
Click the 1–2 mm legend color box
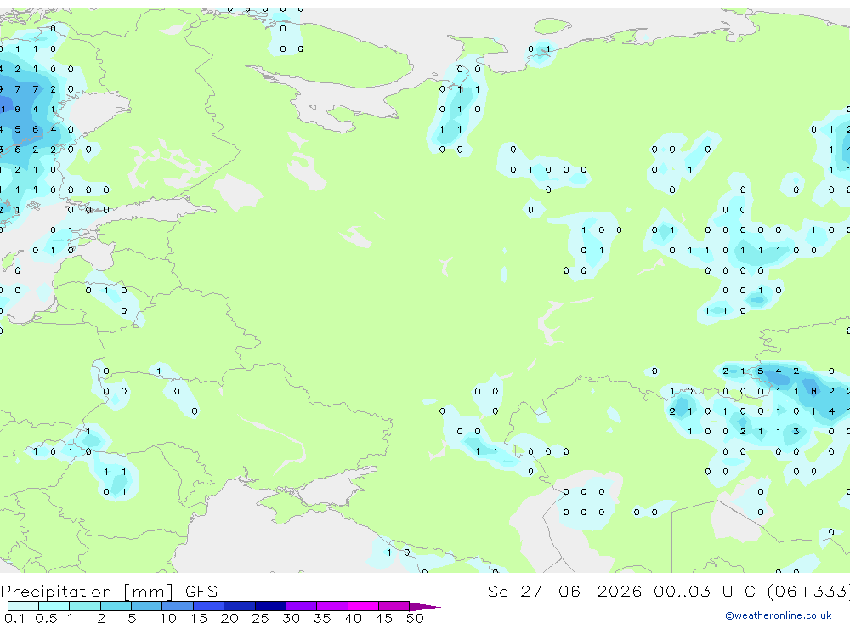point(85,606)
